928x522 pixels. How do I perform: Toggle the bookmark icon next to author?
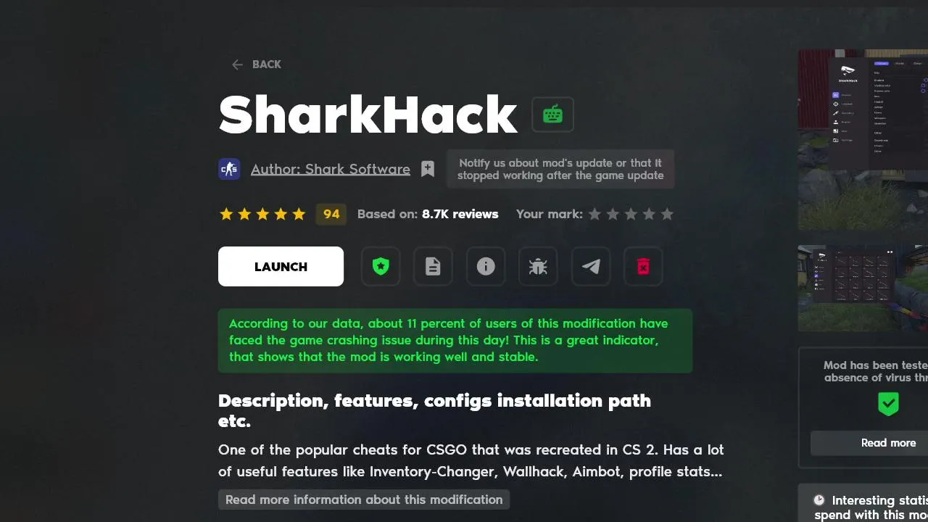(428, 169)
